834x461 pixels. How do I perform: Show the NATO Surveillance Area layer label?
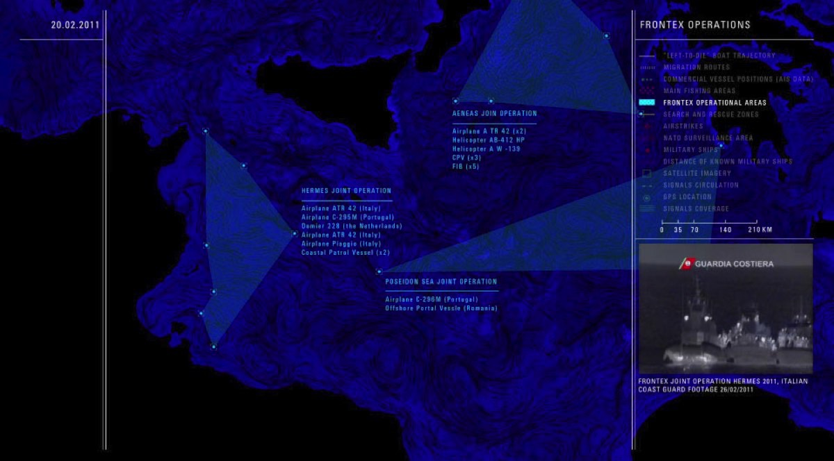708,138
